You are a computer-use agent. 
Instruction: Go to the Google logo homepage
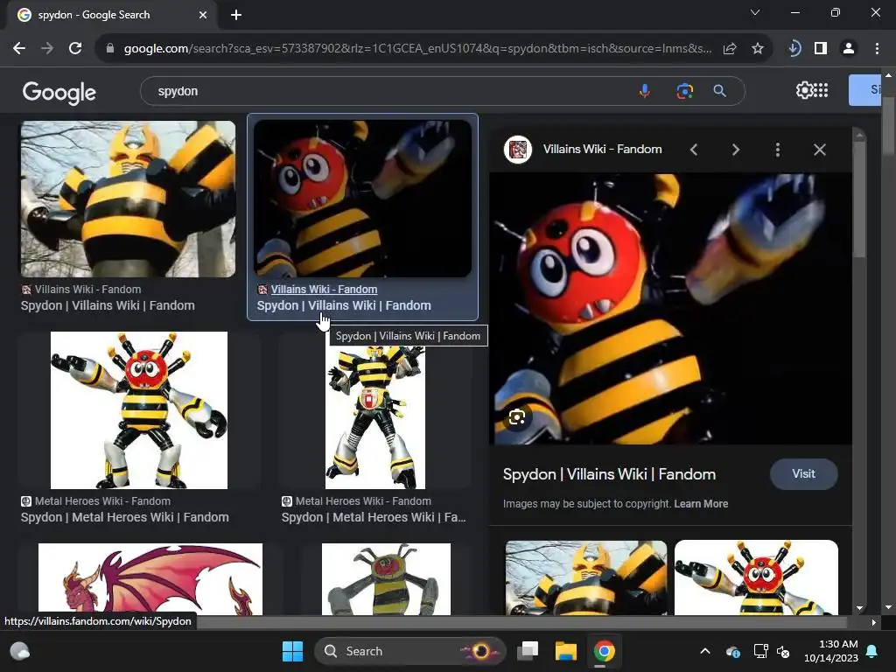[x=59, y=92]
